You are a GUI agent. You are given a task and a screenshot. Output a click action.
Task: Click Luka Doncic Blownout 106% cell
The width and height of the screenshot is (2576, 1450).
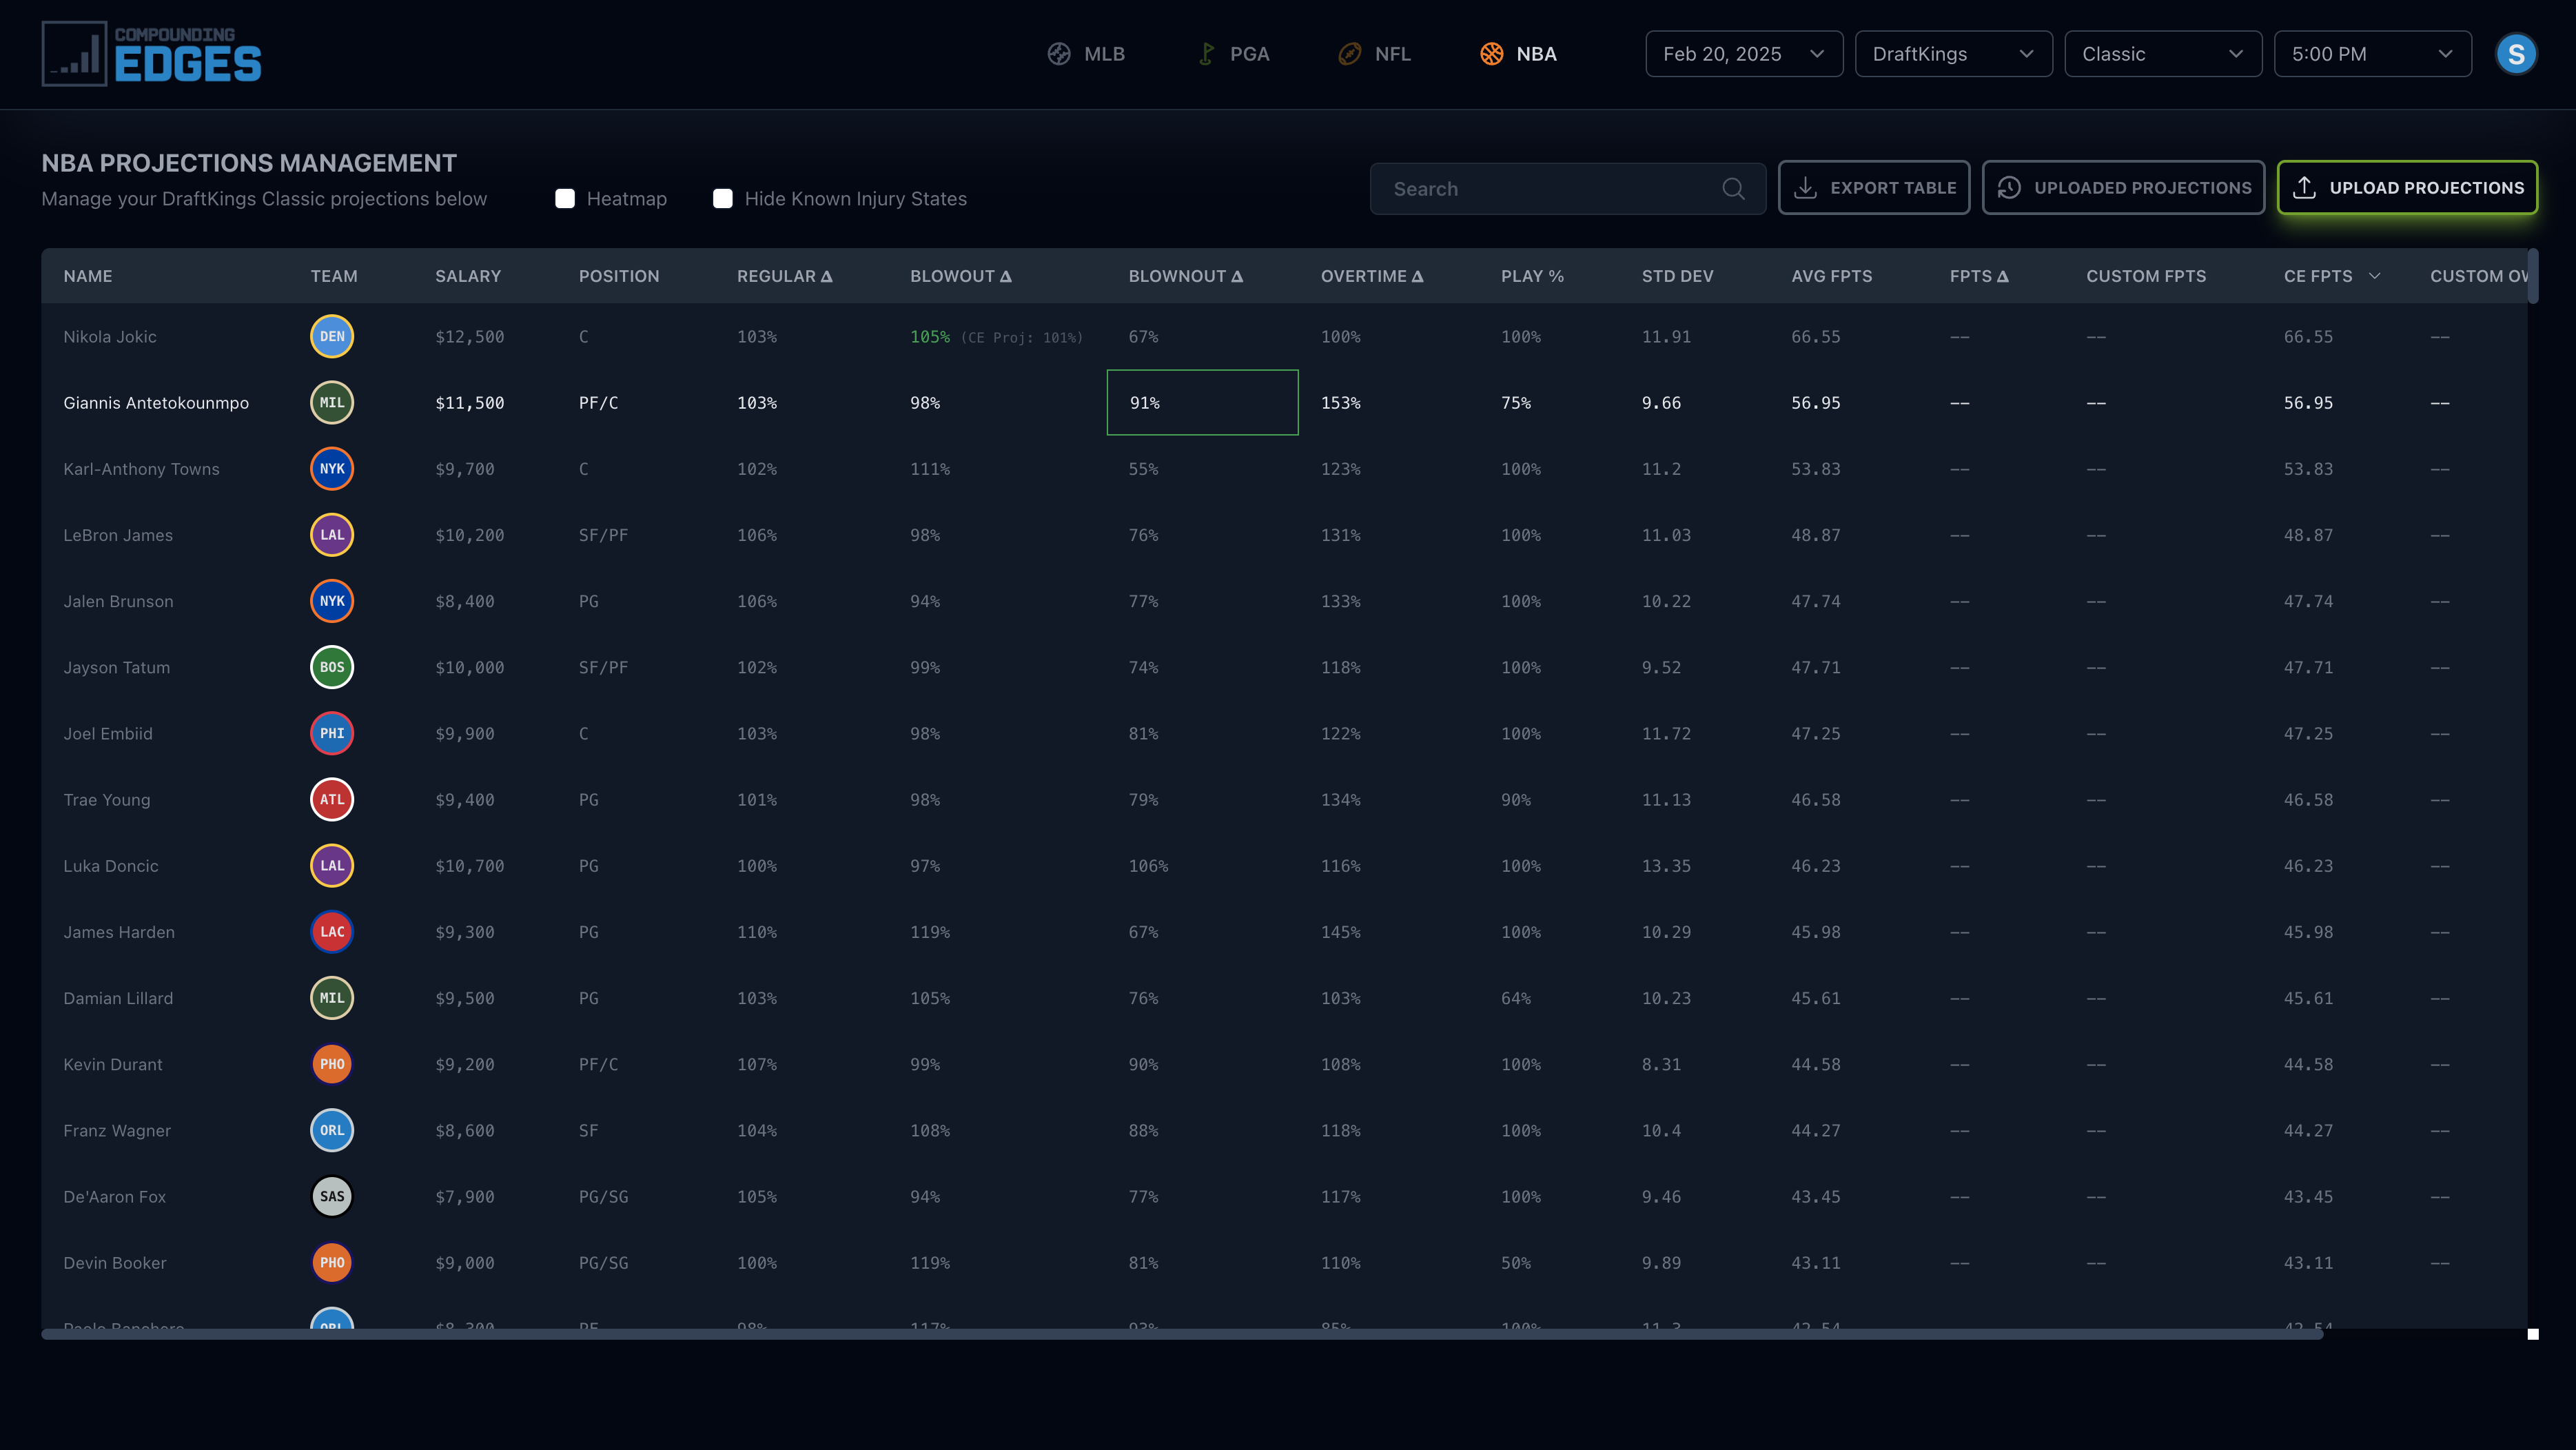pos(1148,866)
